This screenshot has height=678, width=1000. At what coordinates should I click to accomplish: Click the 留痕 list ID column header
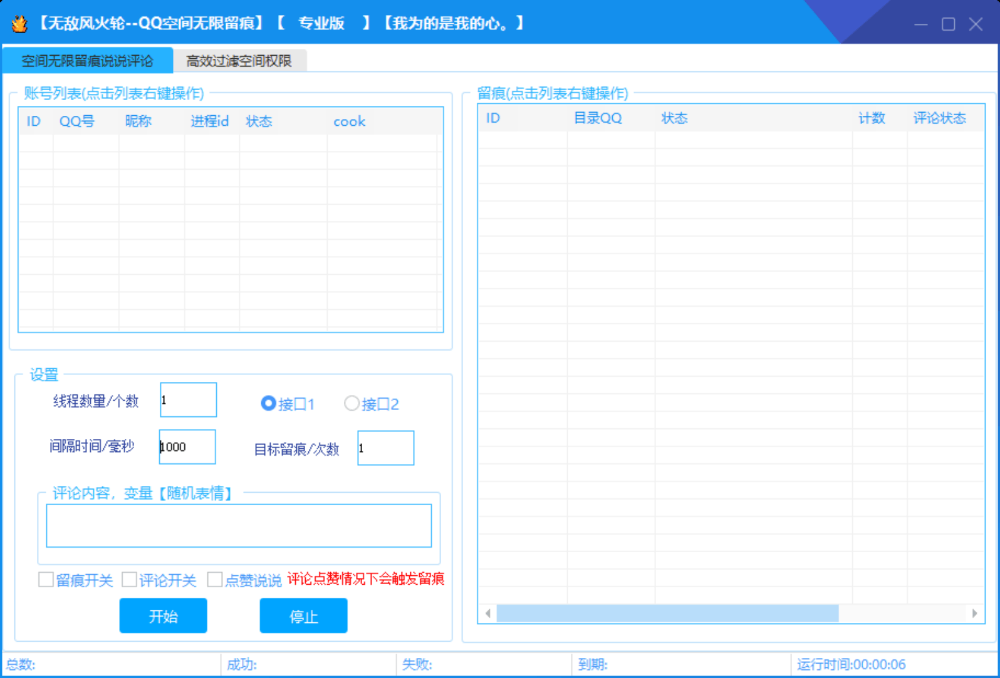point(523,118)
